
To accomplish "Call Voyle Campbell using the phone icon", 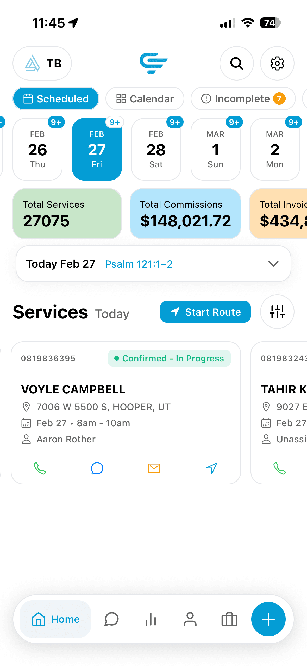I will click(x=40, y=468).
